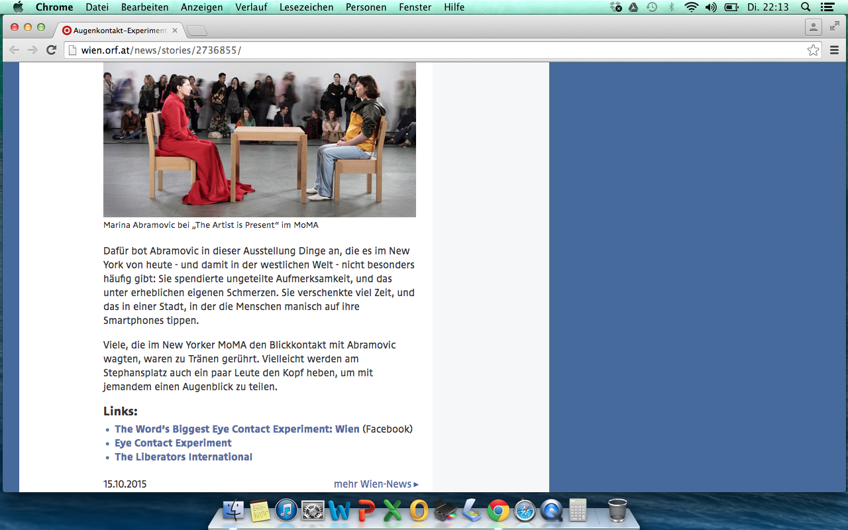This screenshot has height=530, width=848.
Task: Open the Anzeigen menu
Action: point(203,7)
